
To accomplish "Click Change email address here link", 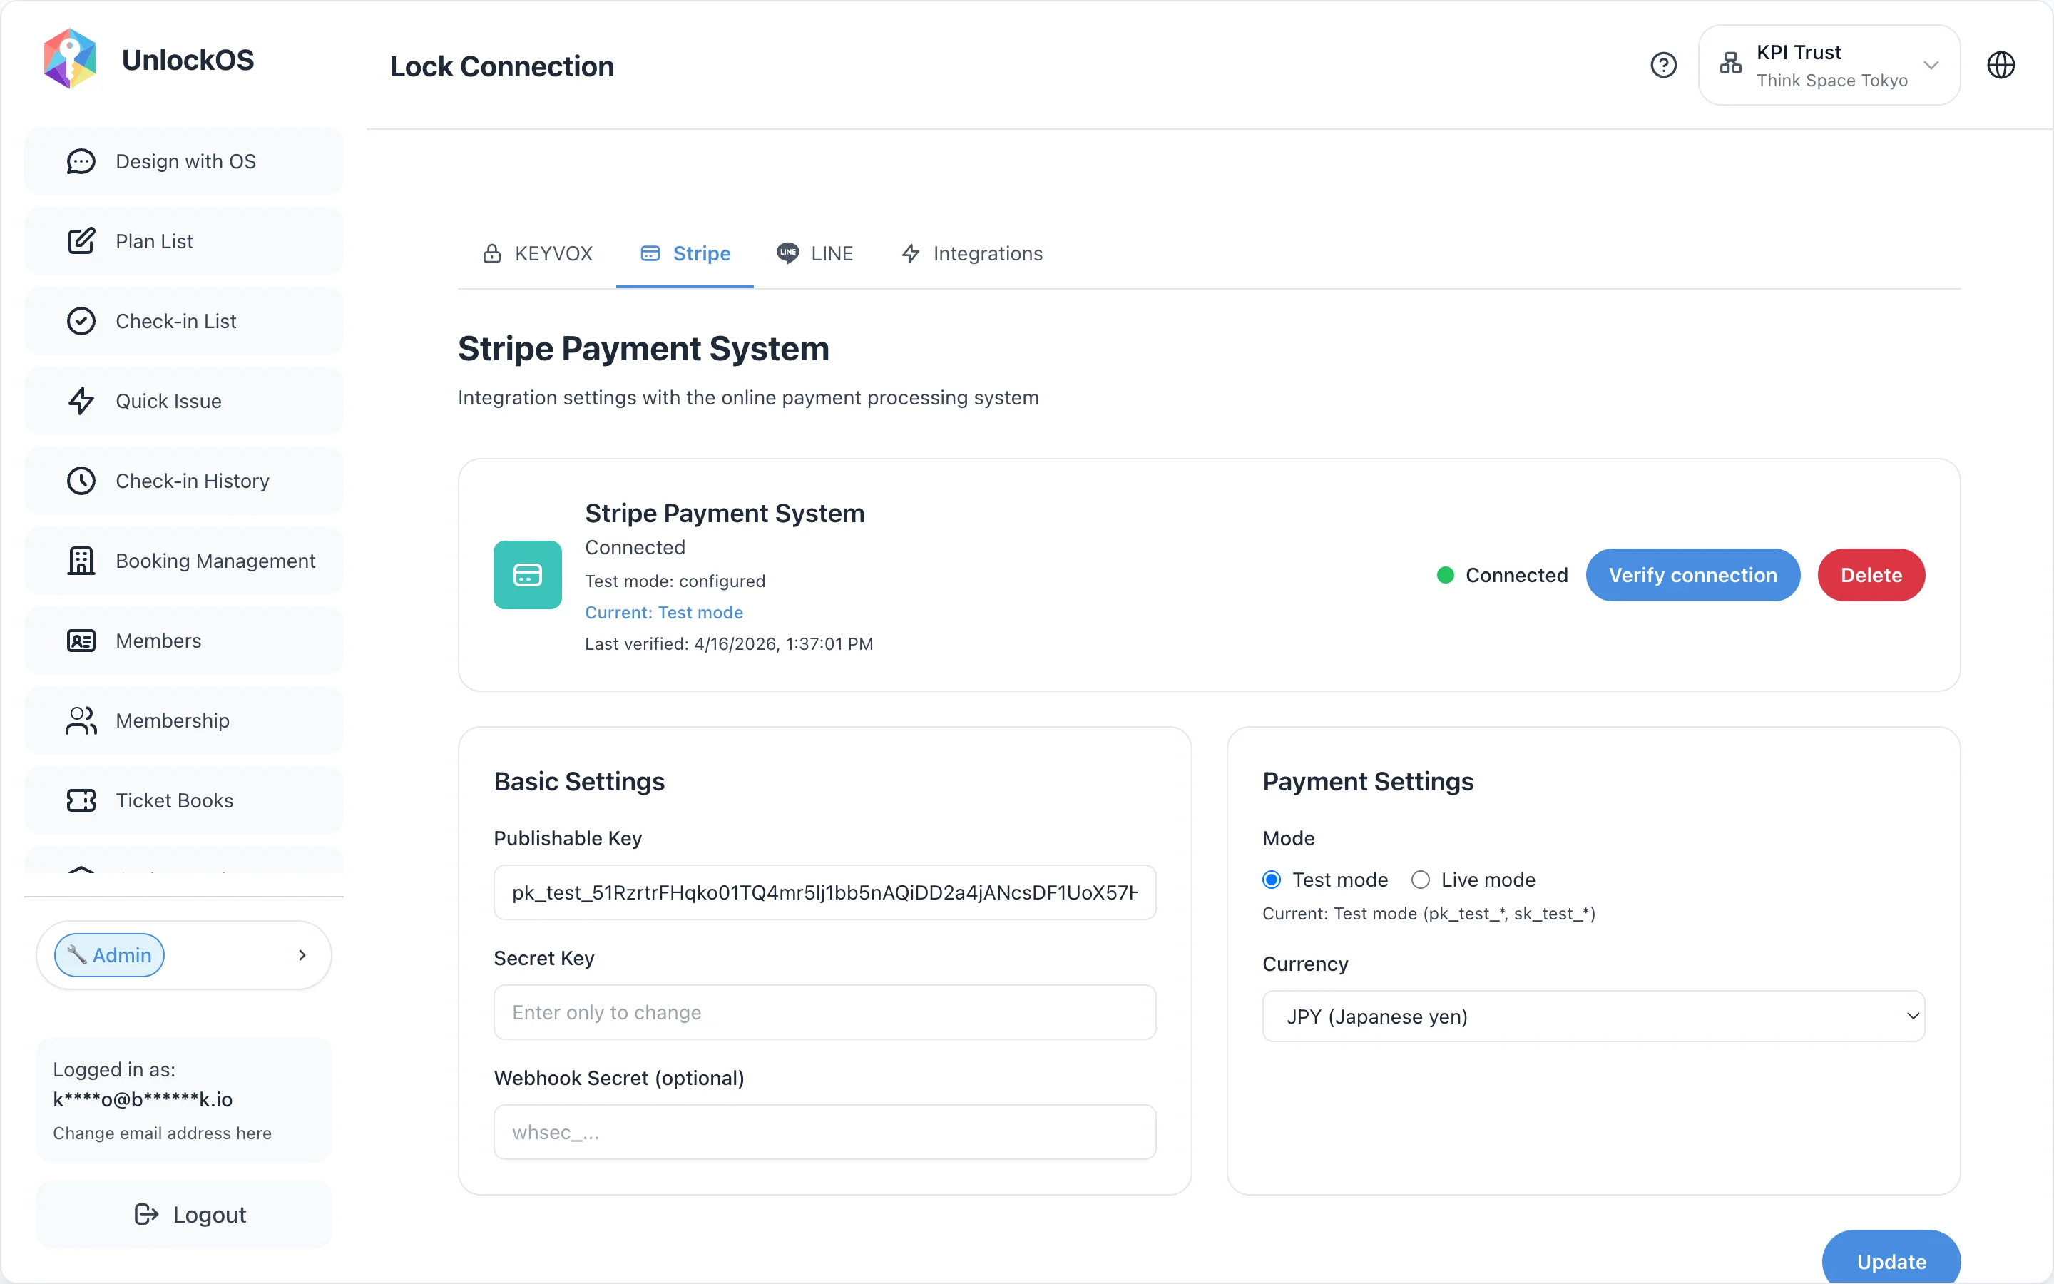I will click(162, 1133).
